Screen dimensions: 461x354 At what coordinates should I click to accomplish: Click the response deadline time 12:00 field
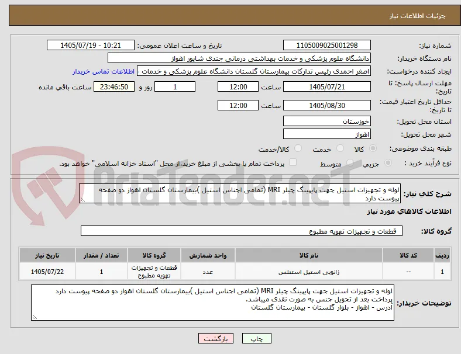[238, 87]
